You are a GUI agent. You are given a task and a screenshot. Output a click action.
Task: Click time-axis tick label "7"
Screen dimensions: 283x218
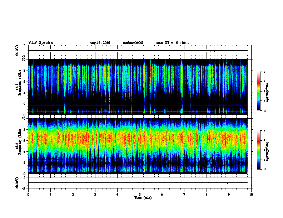pyautogui.click(x=184, y=194)
